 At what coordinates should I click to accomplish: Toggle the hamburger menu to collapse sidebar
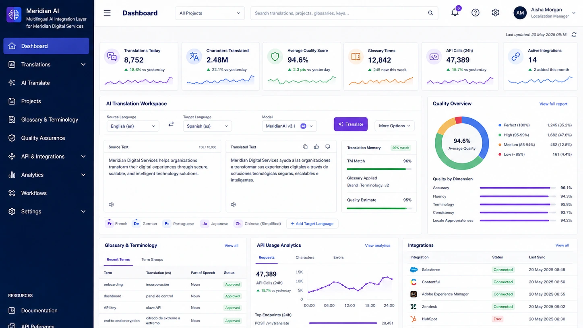(107, 13)
